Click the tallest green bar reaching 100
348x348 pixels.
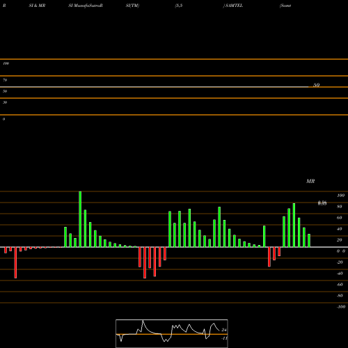(x=80, y=219)
